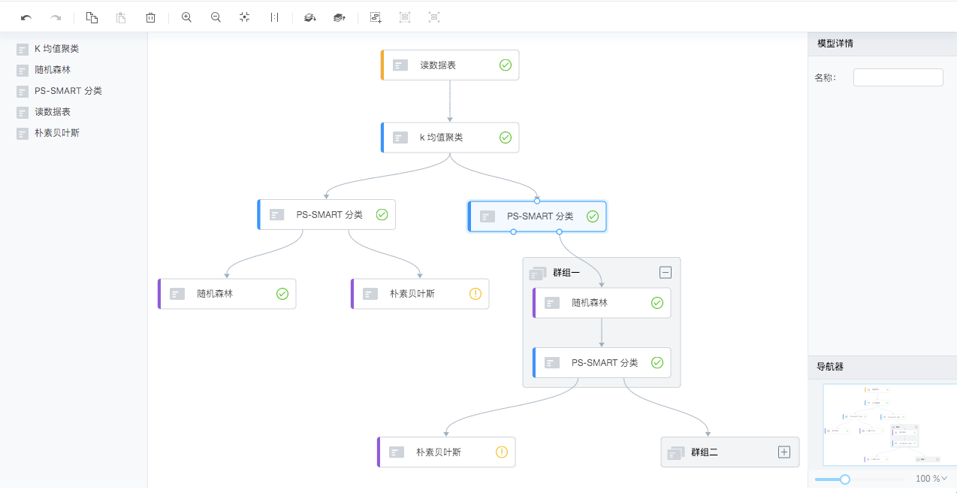The image size is (957, 493).
Task: Click the 群组一 group title text
Action: point(566,273)
